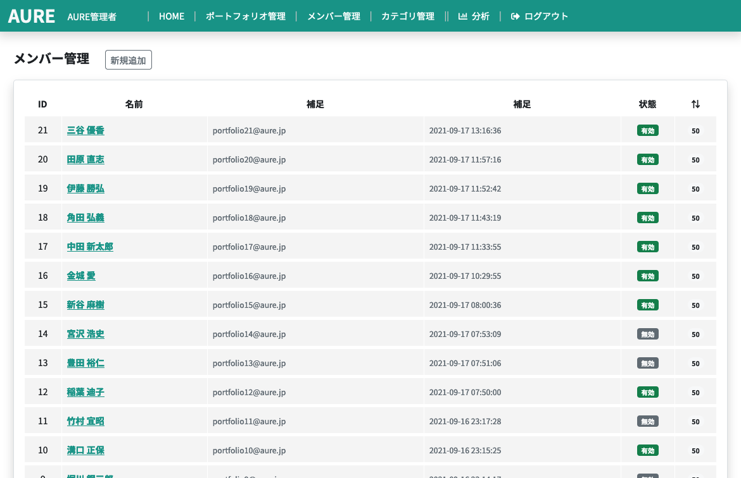This screenshot has height=478, width=741.
Task: Open member 宮沢 浩史's link
Action: (85, 334)
